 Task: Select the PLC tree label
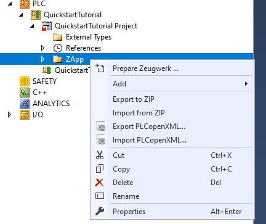click(x=39, y=4)
